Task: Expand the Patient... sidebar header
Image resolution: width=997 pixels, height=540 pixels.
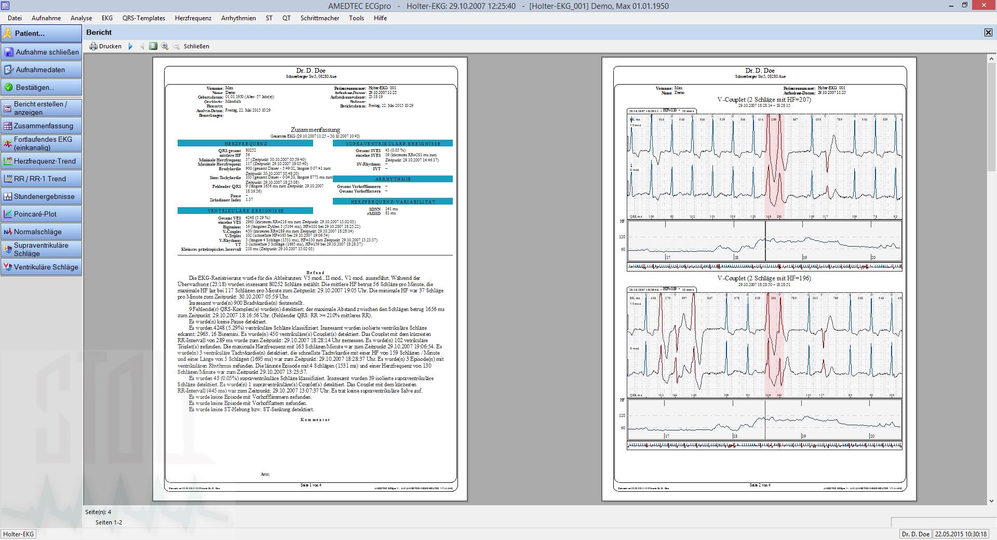Action: 42,33
